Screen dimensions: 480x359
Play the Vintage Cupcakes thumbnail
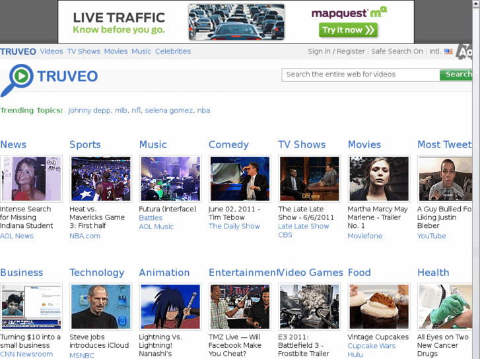pyautogui.click(x=379, y=307)
